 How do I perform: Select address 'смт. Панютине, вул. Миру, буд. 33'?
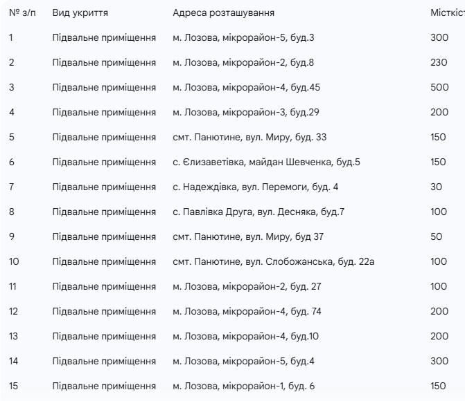click(x=249, y=137)
